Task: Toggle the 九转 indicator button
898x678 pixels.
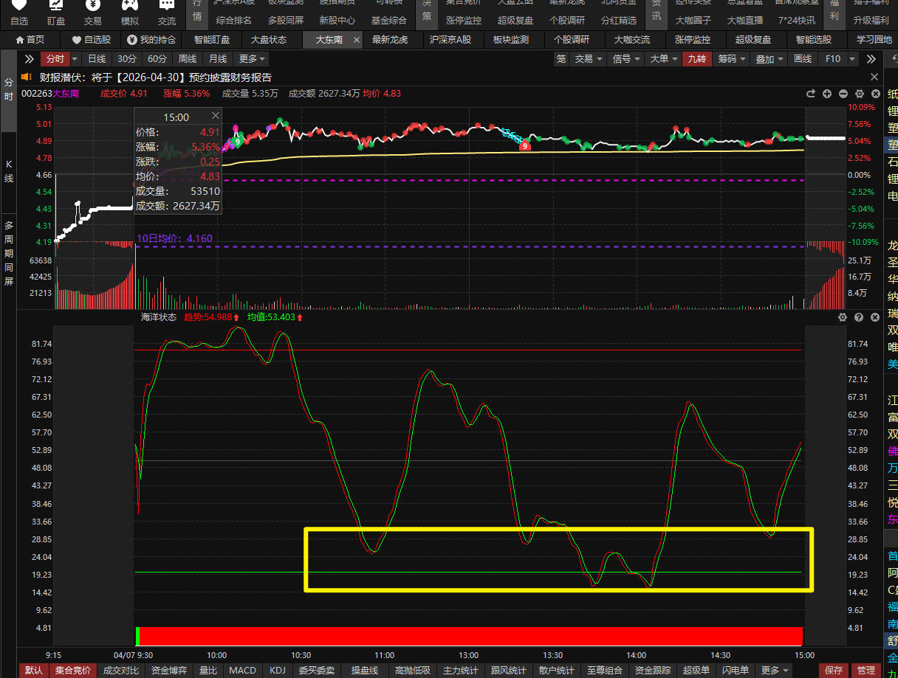Action: click(696, 59)
